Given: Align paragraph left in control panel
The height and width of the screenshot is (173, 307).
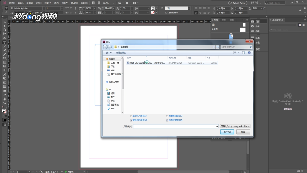Looking at the screenshot, I should (196, 8).
